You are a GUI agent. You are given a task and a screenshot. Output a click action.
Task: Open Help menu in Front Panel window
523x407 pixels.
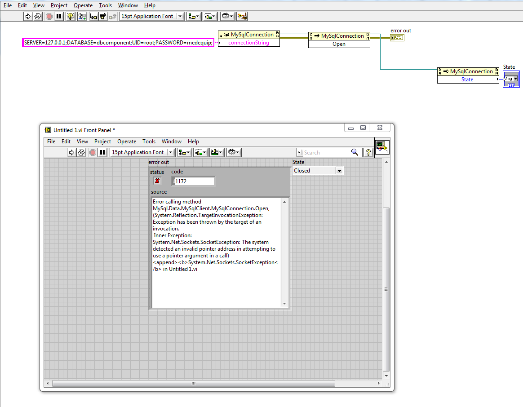[x=193, y=142]
